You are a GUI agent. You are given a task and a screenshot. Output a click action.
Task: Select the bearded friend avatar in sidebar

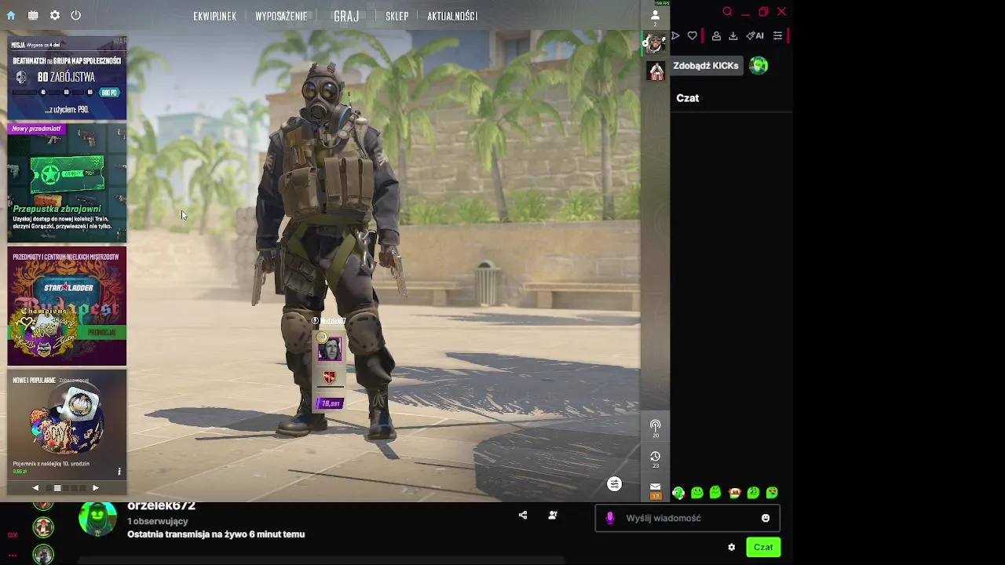[x=655, y=42]
